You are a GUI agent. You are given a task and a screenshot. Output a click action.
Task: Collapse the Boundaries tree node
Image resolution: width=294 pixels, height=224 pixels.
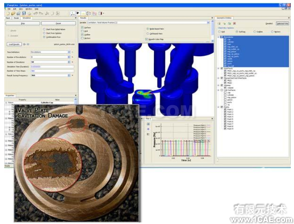tap(219, 37)
